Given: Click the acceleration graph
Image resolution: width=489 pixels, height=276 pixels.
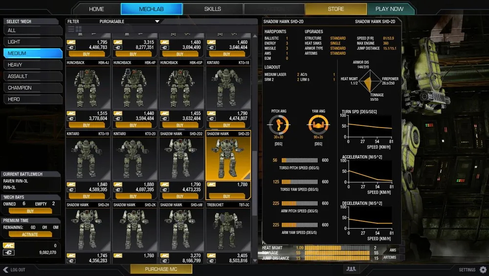Looking at the screenshot, I should tap(370, 171).
